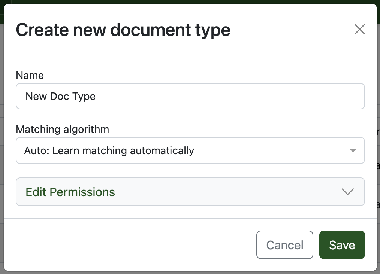380x274 pixels.
Task: Expand the Edit Permissions section
Action: [x=190, y=192]
